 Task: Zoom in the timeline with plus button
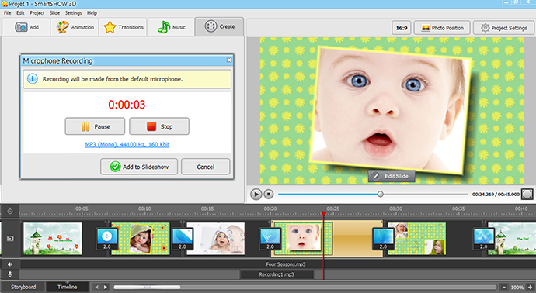pos(531,288)
